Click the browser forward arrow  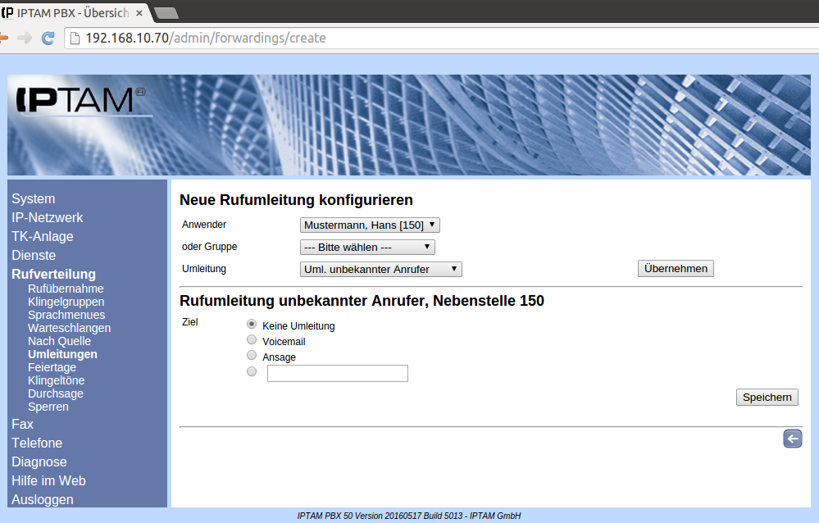click(x=25, y=38)
